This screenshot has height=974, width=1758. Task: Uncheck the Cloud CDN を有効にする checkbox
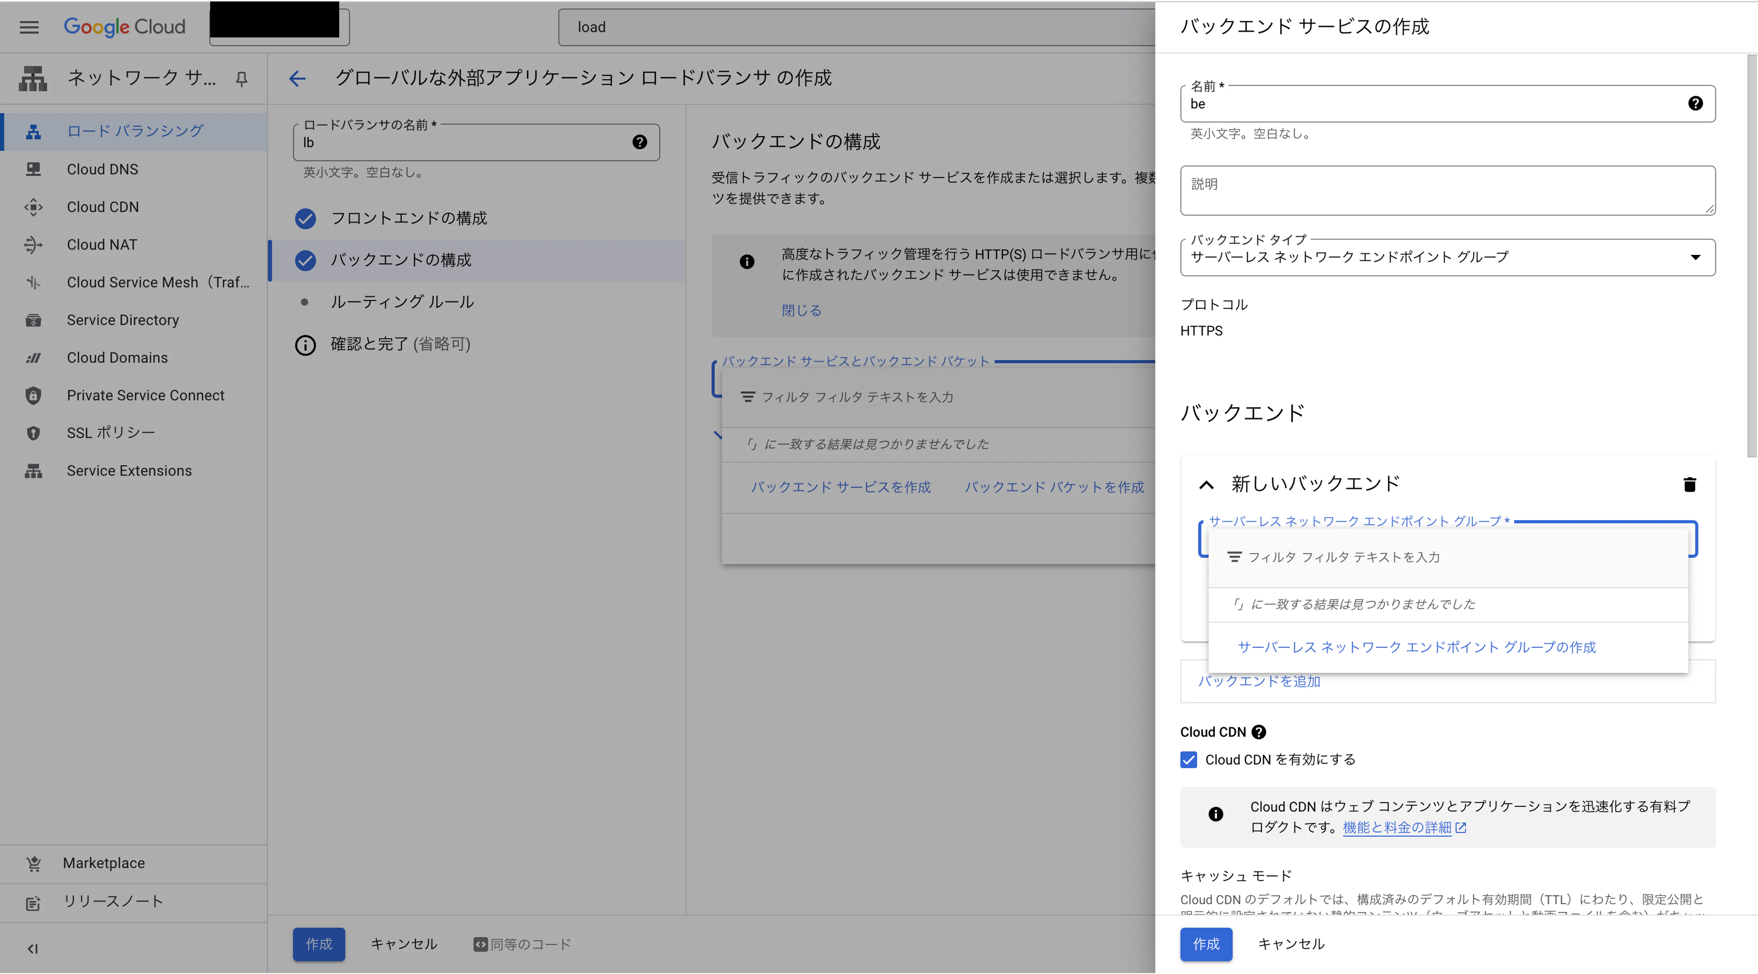1188,760
